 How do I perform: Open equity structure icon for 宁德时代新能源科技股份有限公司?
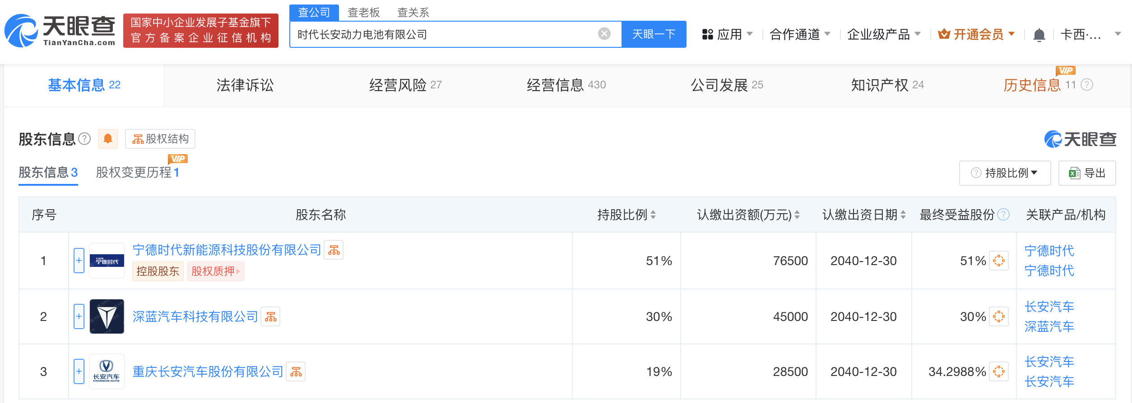point(334,250)
